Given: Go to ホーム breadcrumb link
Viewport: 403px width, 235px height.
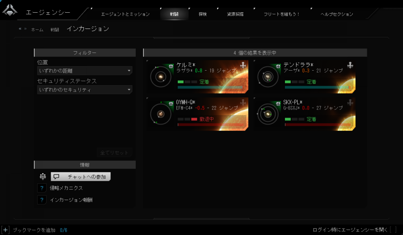Looking at the screenshot, I should (x=37, y=29).
